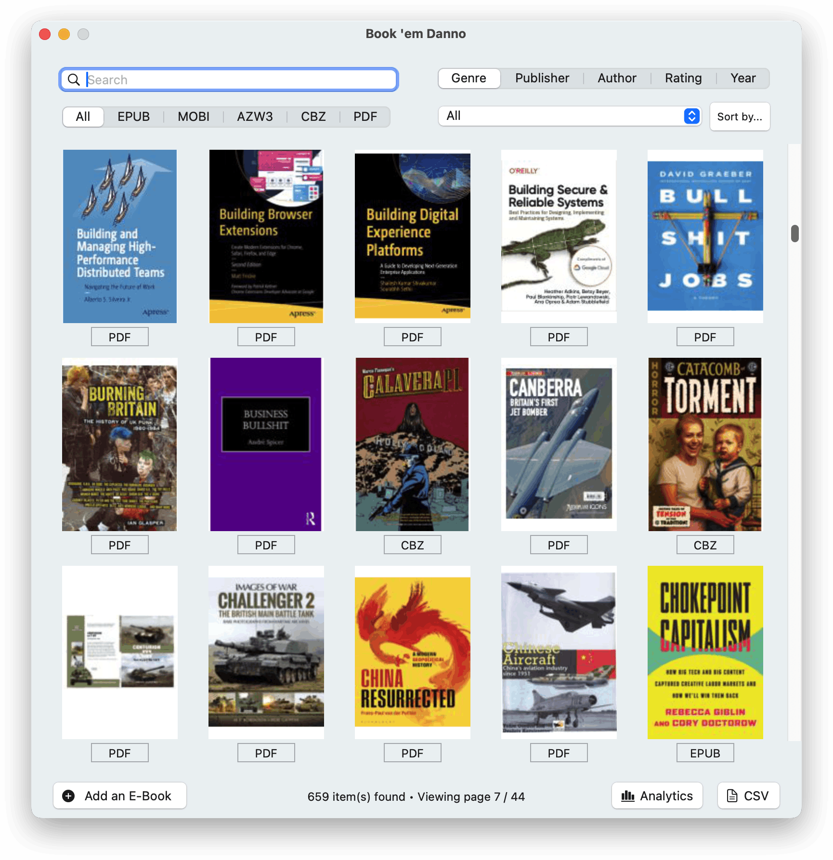Switch to the Genre tab
833x860 pixels.
[x=469, y=78]
